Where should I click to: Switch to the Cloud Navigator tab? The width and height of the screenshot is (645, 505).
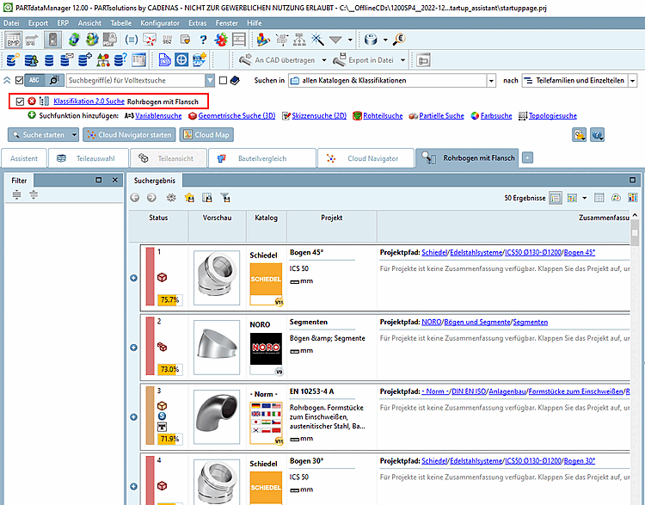(365, 158)
